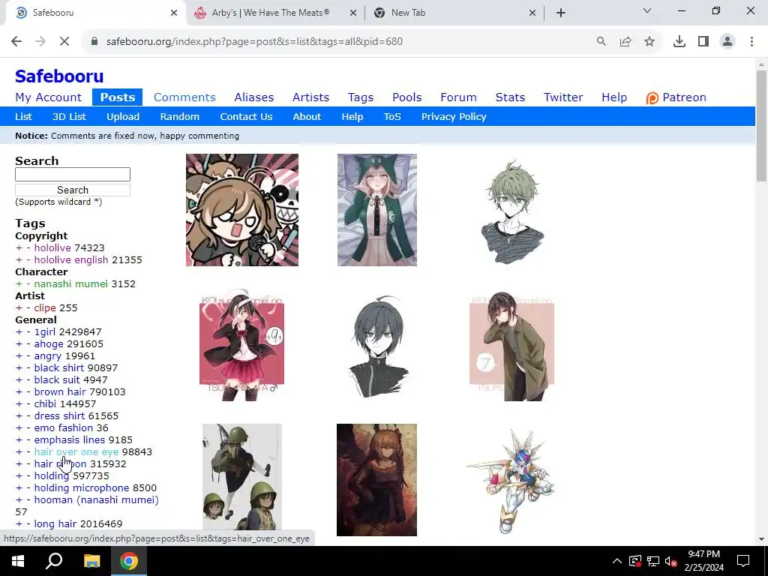Image resolution: width=768 pixels, height=576 pixels.
Task: Open the Chrome three-dot menu
Action: (751, 42)
